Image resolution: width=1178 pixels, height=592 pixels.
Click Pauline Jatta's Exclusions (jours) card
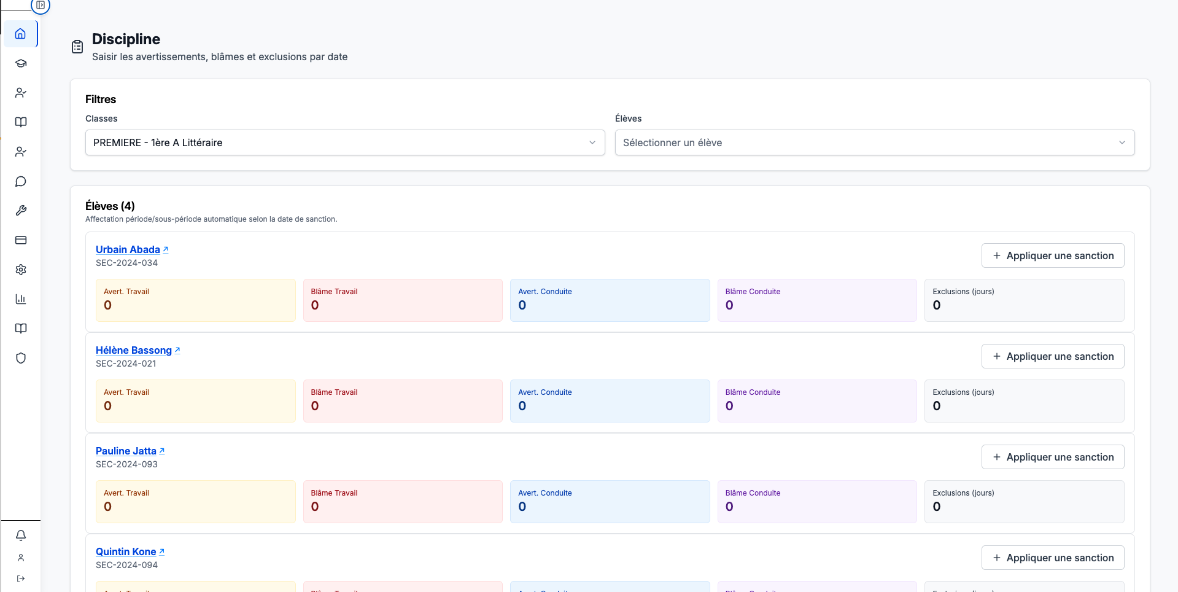[x=1025, y=502]
